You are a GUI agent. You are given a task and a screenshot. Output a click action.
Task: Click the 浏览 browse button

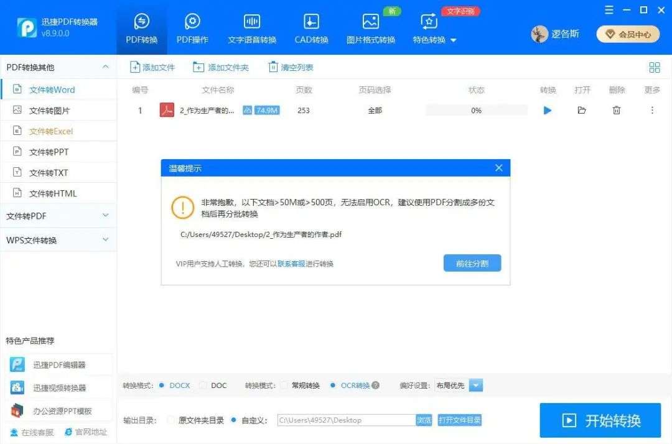pos(424,420)
